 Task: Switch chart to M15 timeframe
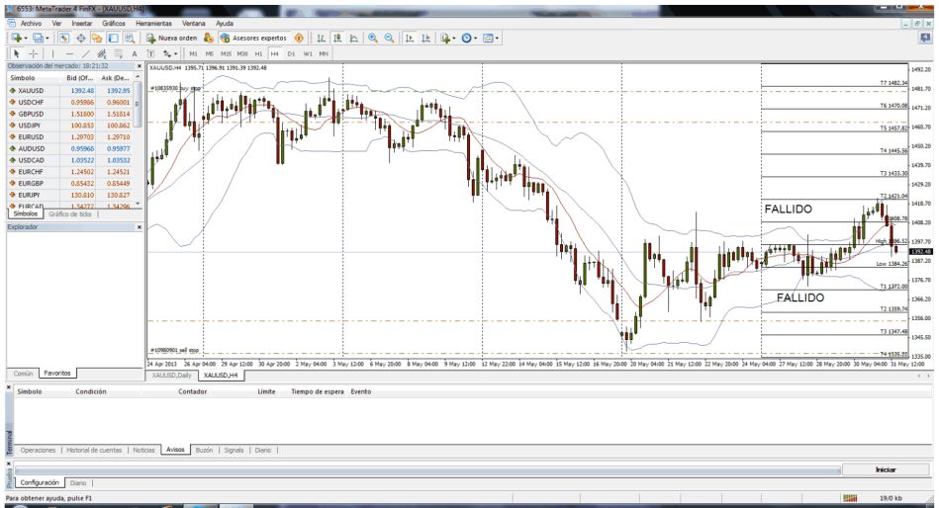pyautogui.click(x=226, y=53)
